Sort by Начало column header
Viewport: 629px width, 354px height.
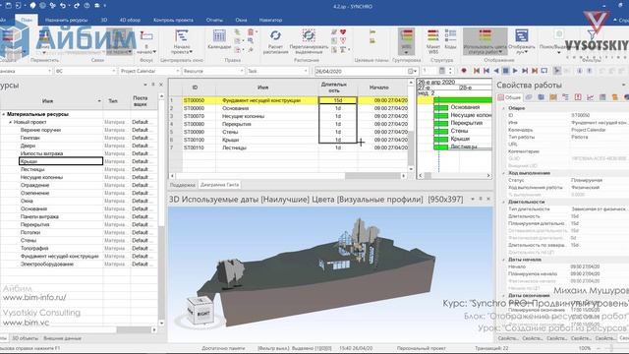click(x=379, y=88)
